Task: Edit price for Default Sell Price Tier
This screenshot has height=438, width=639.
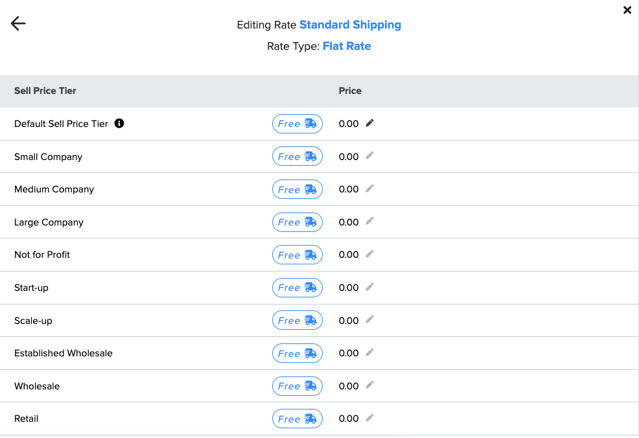Action: [x=369, y=123]
